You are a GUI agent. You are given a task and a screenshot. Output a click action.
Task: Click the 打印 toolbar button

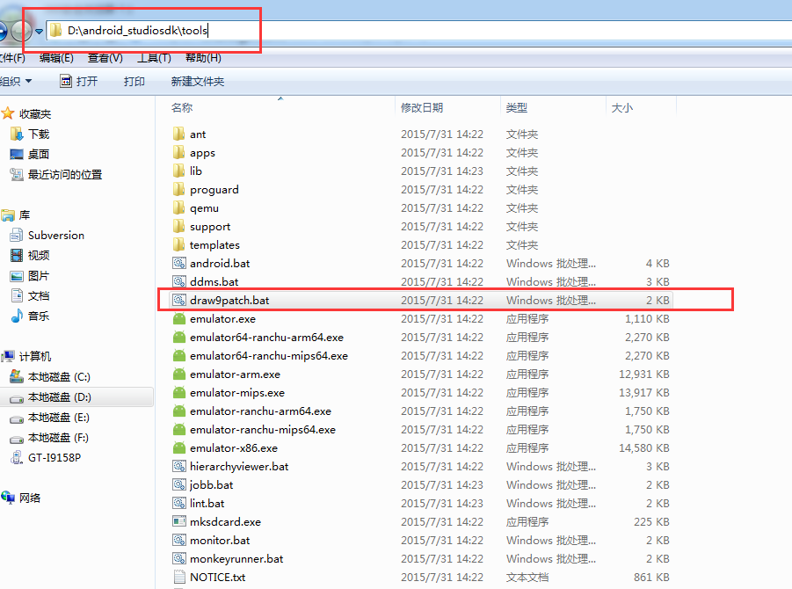pos(134,82)
